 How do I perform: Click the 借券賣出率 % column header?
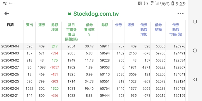pyautogui.click(x=89, y=30)
